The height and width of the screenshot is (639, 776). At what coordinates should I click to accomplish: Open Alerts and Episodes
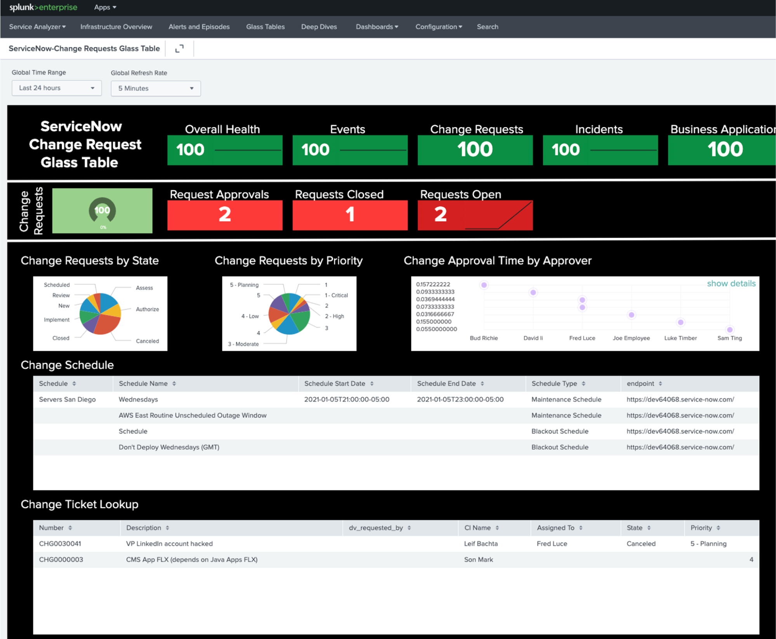[x=199, y=27]
